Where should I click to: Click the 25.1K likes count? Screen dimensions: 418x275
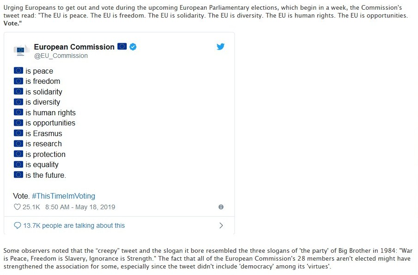[x=31, y=207]
